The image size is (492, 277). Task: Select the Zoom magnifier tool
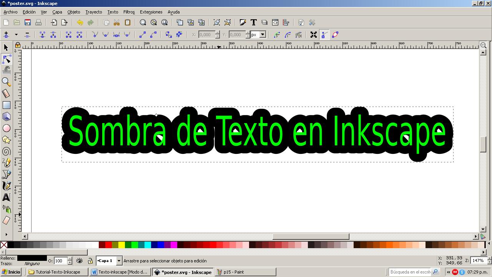click(6, 82)
